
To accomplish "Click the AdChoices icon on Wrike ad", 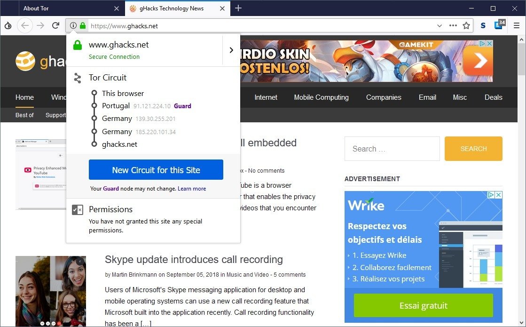I will (x=491, y=195).
